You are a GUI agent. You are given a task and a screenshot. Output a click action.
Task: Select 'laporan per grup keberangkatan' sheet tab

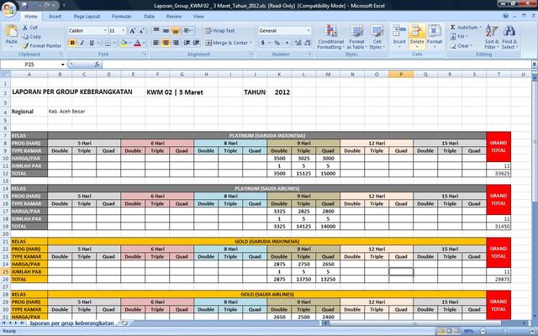click(x=71, y=323)
